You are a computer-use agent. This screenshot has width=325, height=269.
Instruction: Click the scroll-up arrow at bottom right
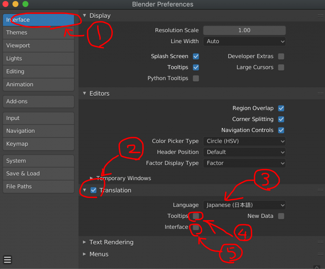pos(317,267)
